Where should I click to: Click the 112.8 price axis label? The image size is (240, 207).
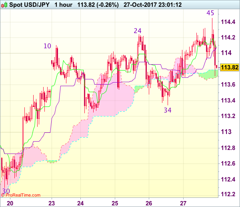[x=228, y=148]
